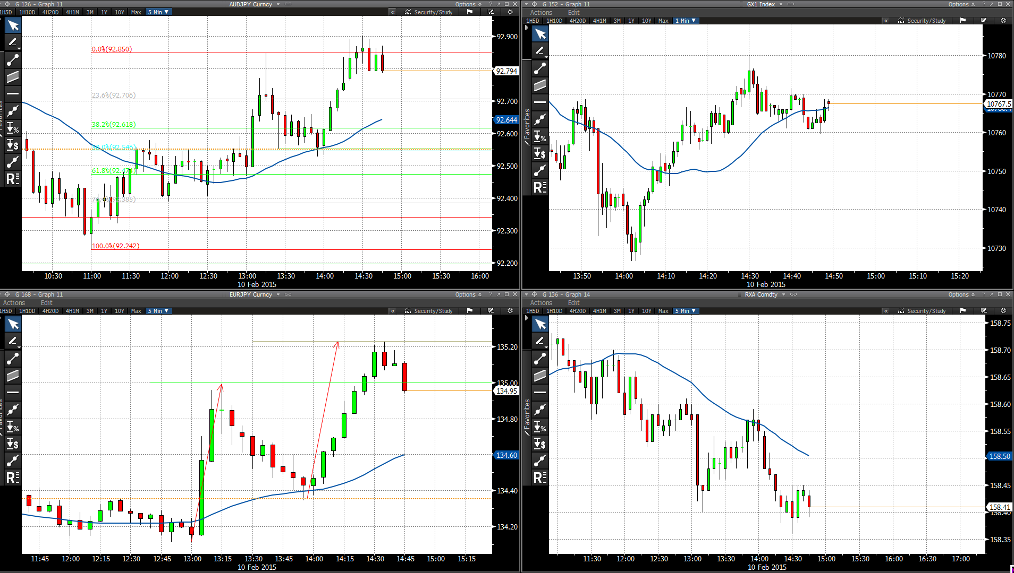Switch EURJPY chart to 4H20D range

[x=50, y=311]
